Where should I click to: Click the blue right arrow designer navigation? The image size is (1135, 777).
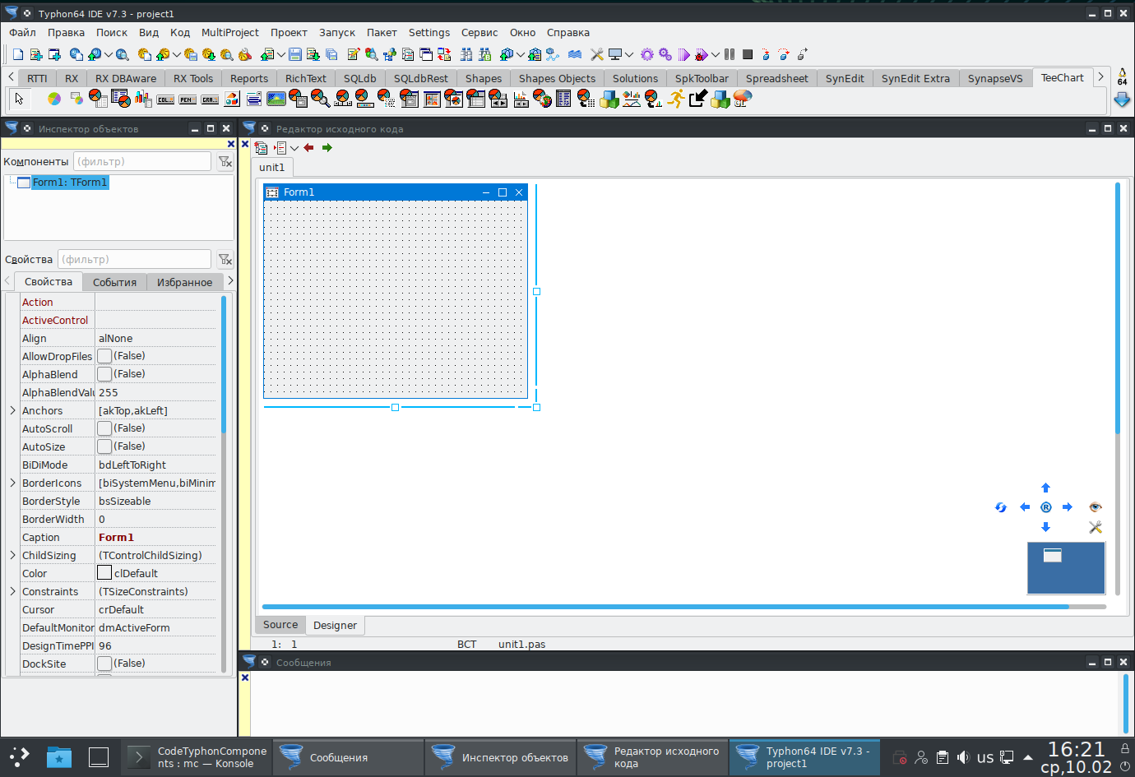coord(1068,507)
